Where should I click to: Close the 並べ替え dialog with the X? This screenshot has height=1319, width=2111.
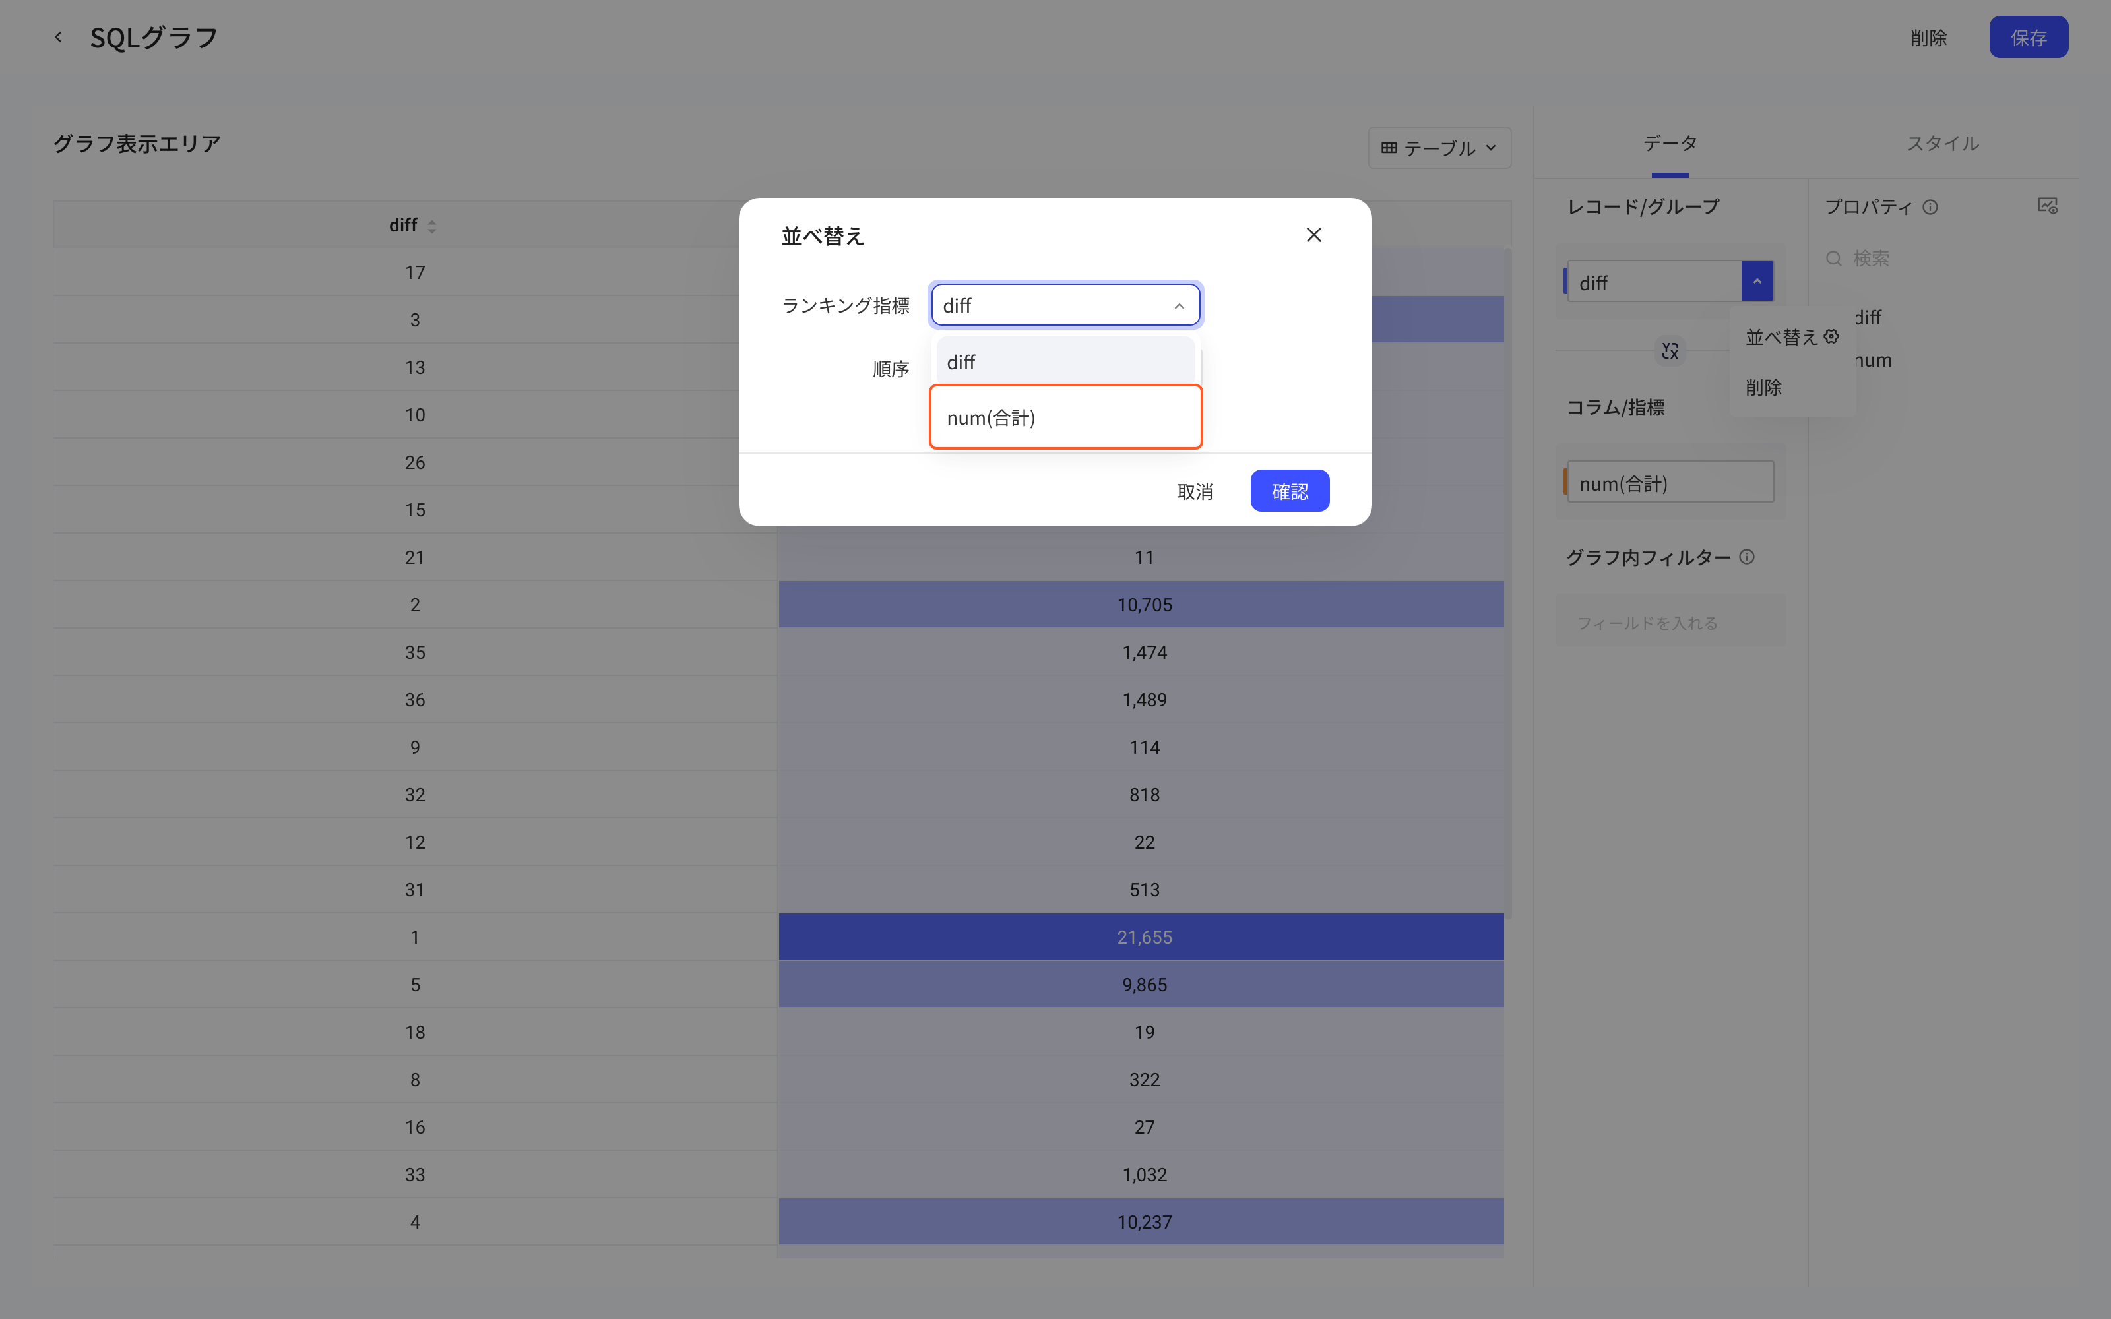(x=1313, y=235)
